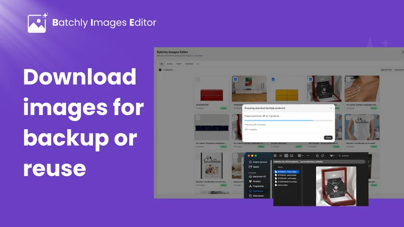Uncheck the necklace gift box product checkbox
Image resolution: width=404 pixels, height=227 pixels.
(x=311, y=79)
